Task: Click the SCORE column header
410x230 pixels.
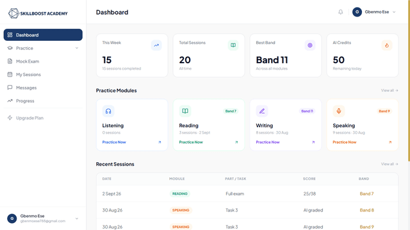Action: tap(309, 179)
